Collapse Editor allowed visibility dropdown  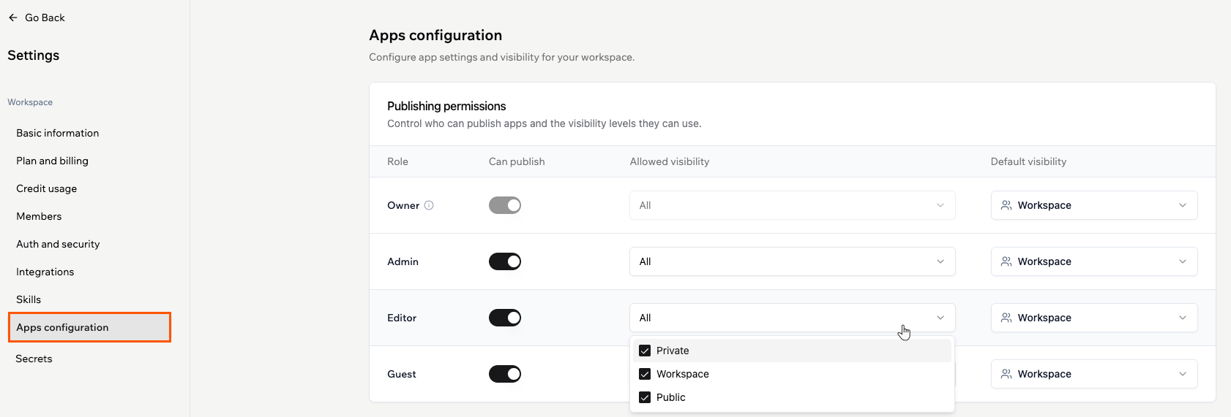793,318
